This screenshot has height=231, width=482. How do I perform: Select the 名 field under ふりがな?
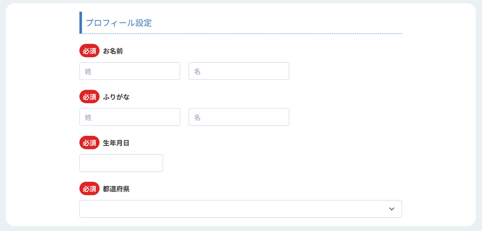(239, 117)
